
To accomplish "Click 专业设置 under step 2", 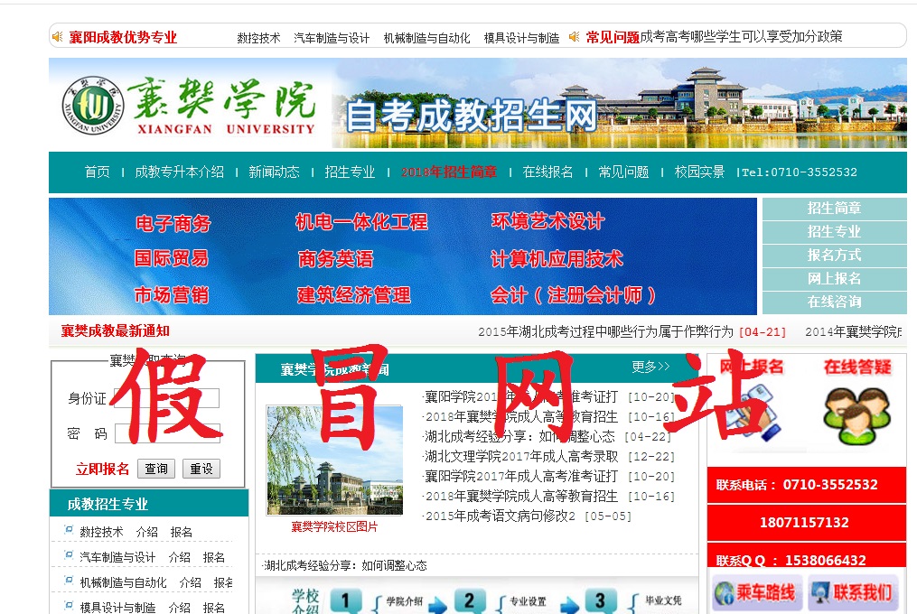I will (528, 601).
